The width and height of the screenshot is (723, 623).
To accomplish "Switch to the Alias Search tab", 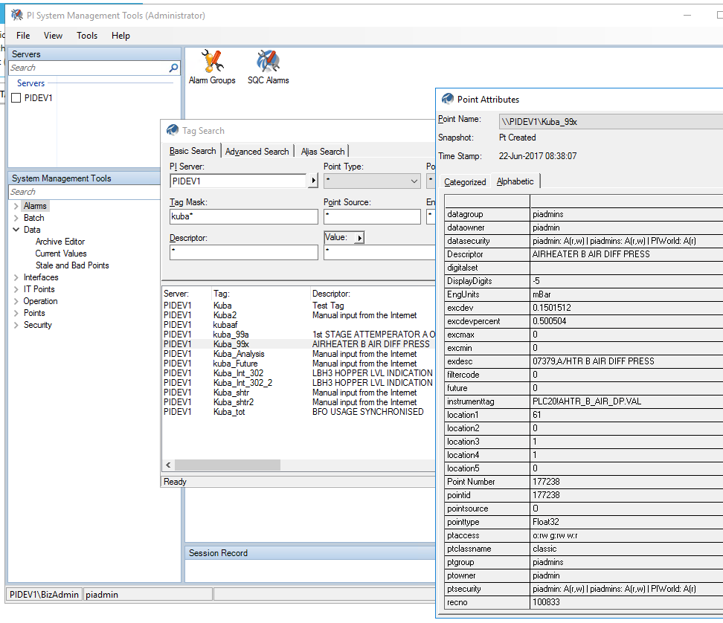I will pos(323,151).
